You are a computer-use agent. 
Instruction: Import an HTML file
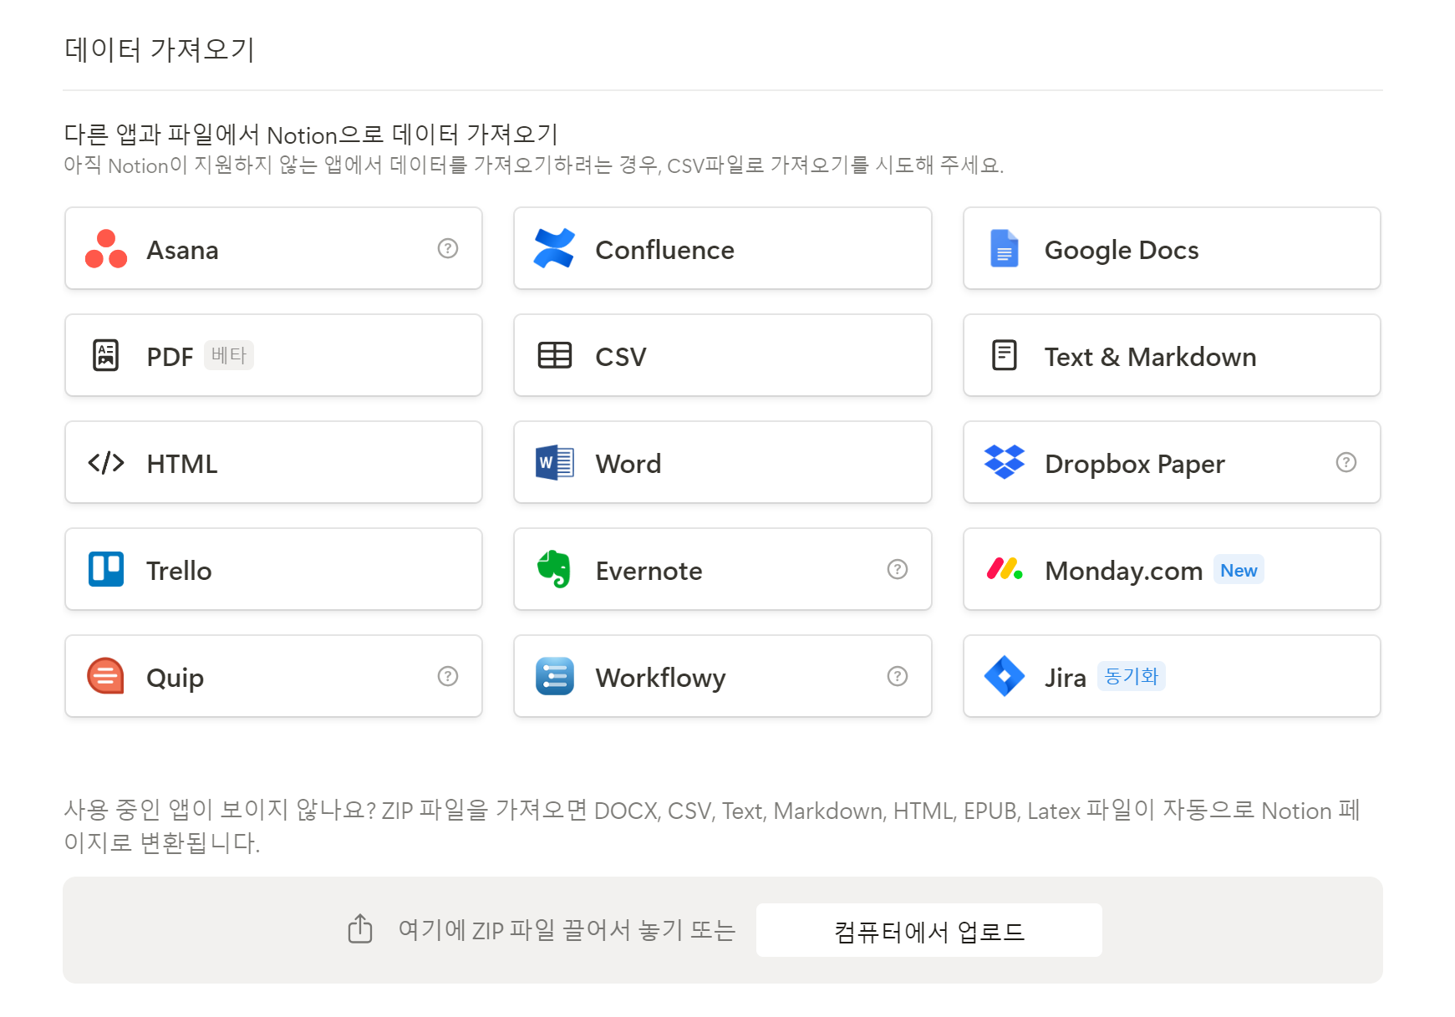[273, 462]
